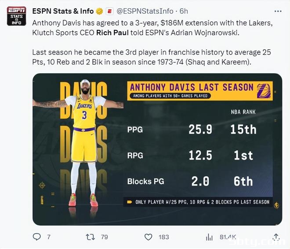Open the ESPN Stats & Info display name
The height and width of the screenshot is (249, 290).
[x=63, y=11]
